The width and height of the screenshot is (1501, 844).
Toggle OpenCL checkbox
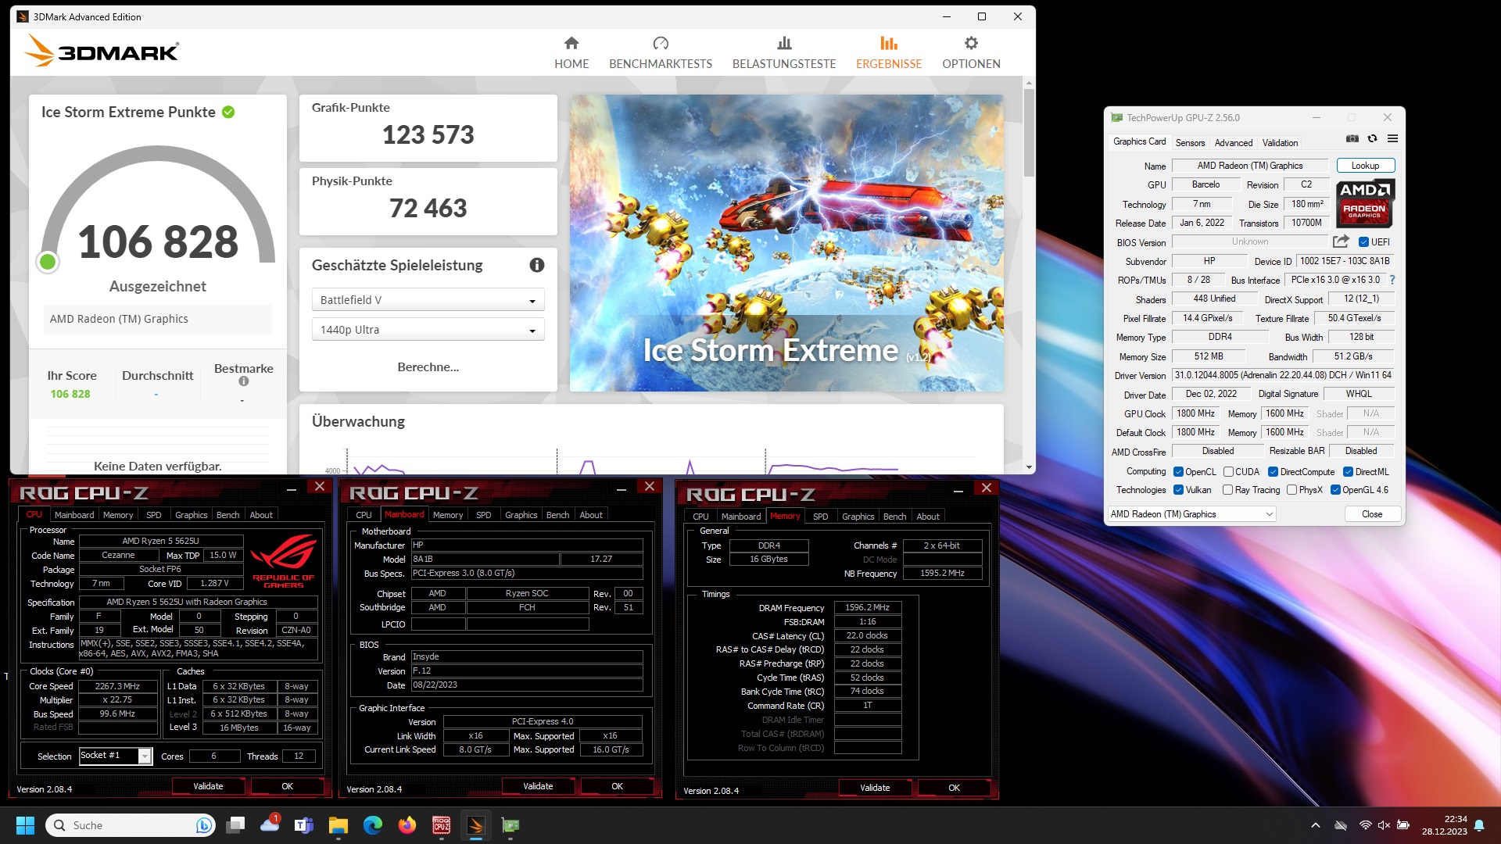[1178, 472]
